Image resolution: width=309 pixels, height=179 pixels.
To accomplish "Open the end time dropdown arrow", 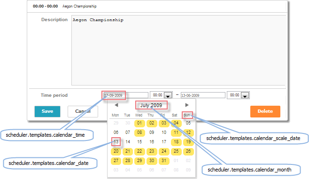I will (245, 96).
